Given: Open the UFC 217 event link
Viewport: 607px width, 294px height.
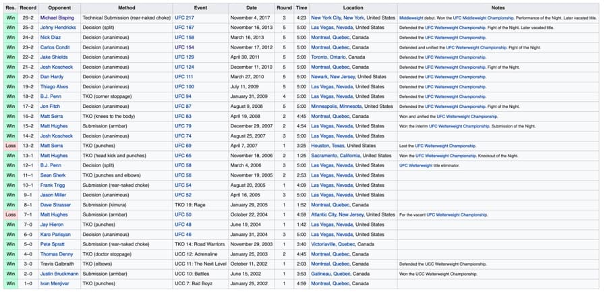Looking at the screenshot, I should 184,18.
